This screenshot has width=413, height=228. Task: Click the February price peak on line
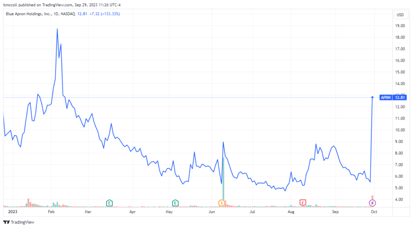[x=57, y=29]
